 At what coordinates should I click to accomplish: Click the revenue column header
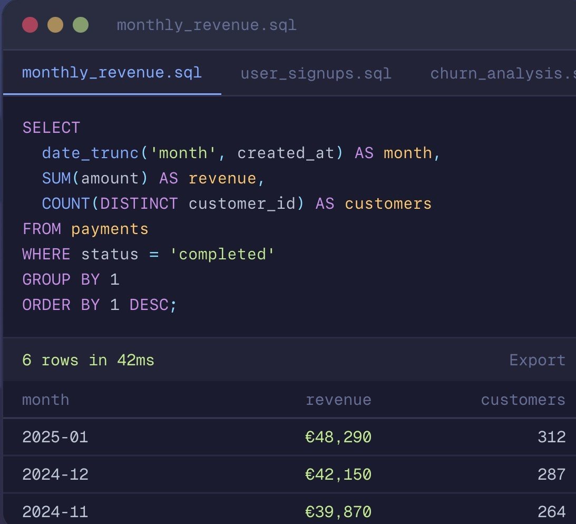point(338,400)
